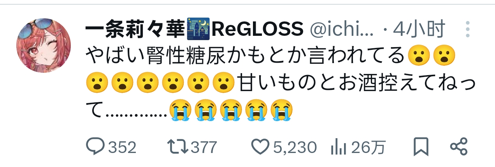Click the 352 reply count
Image resolution: width=495 pixels, height=167 pixels.
(x=122, y=148)
